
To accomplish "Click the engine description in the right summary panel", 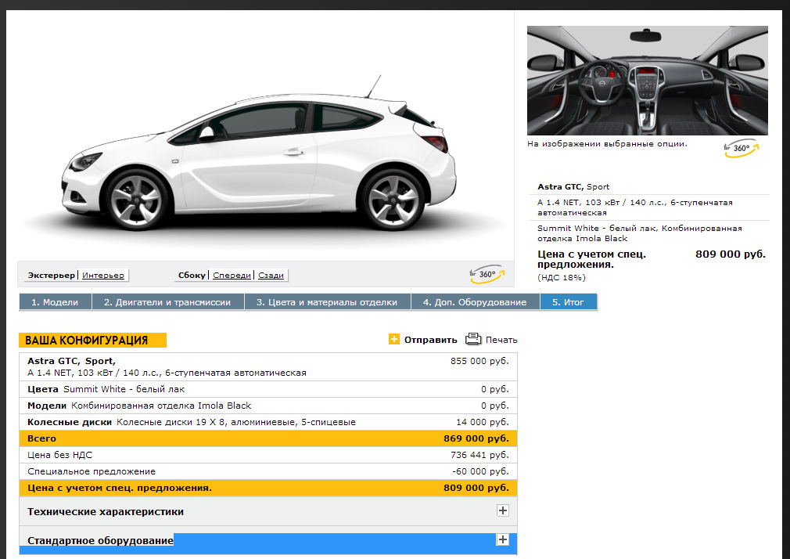I will click(635, 207).
